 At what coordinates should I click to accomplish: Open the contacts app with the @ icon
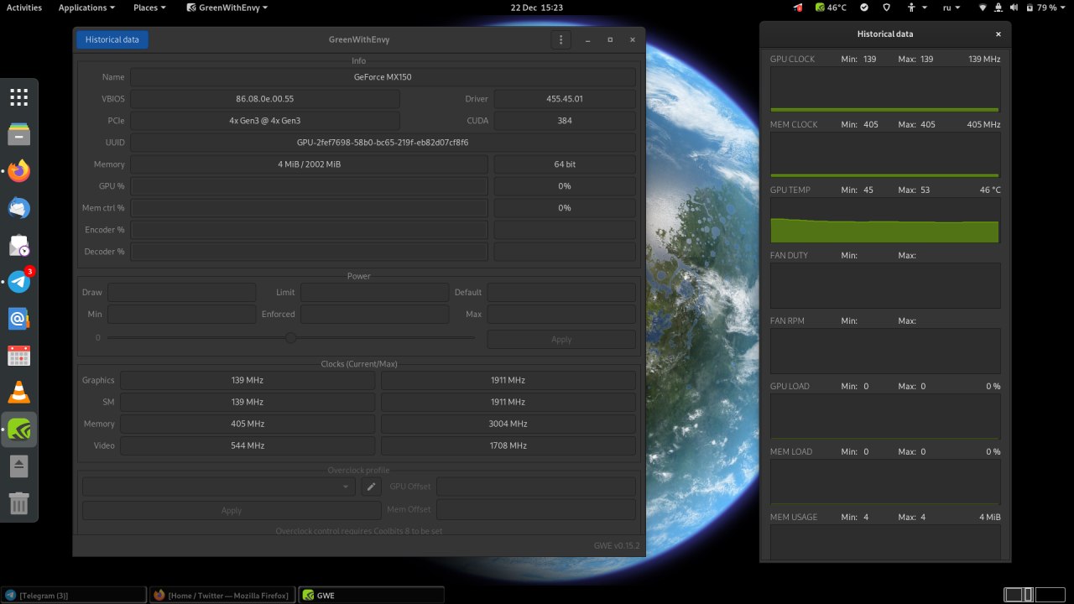[x=19, y=319]
